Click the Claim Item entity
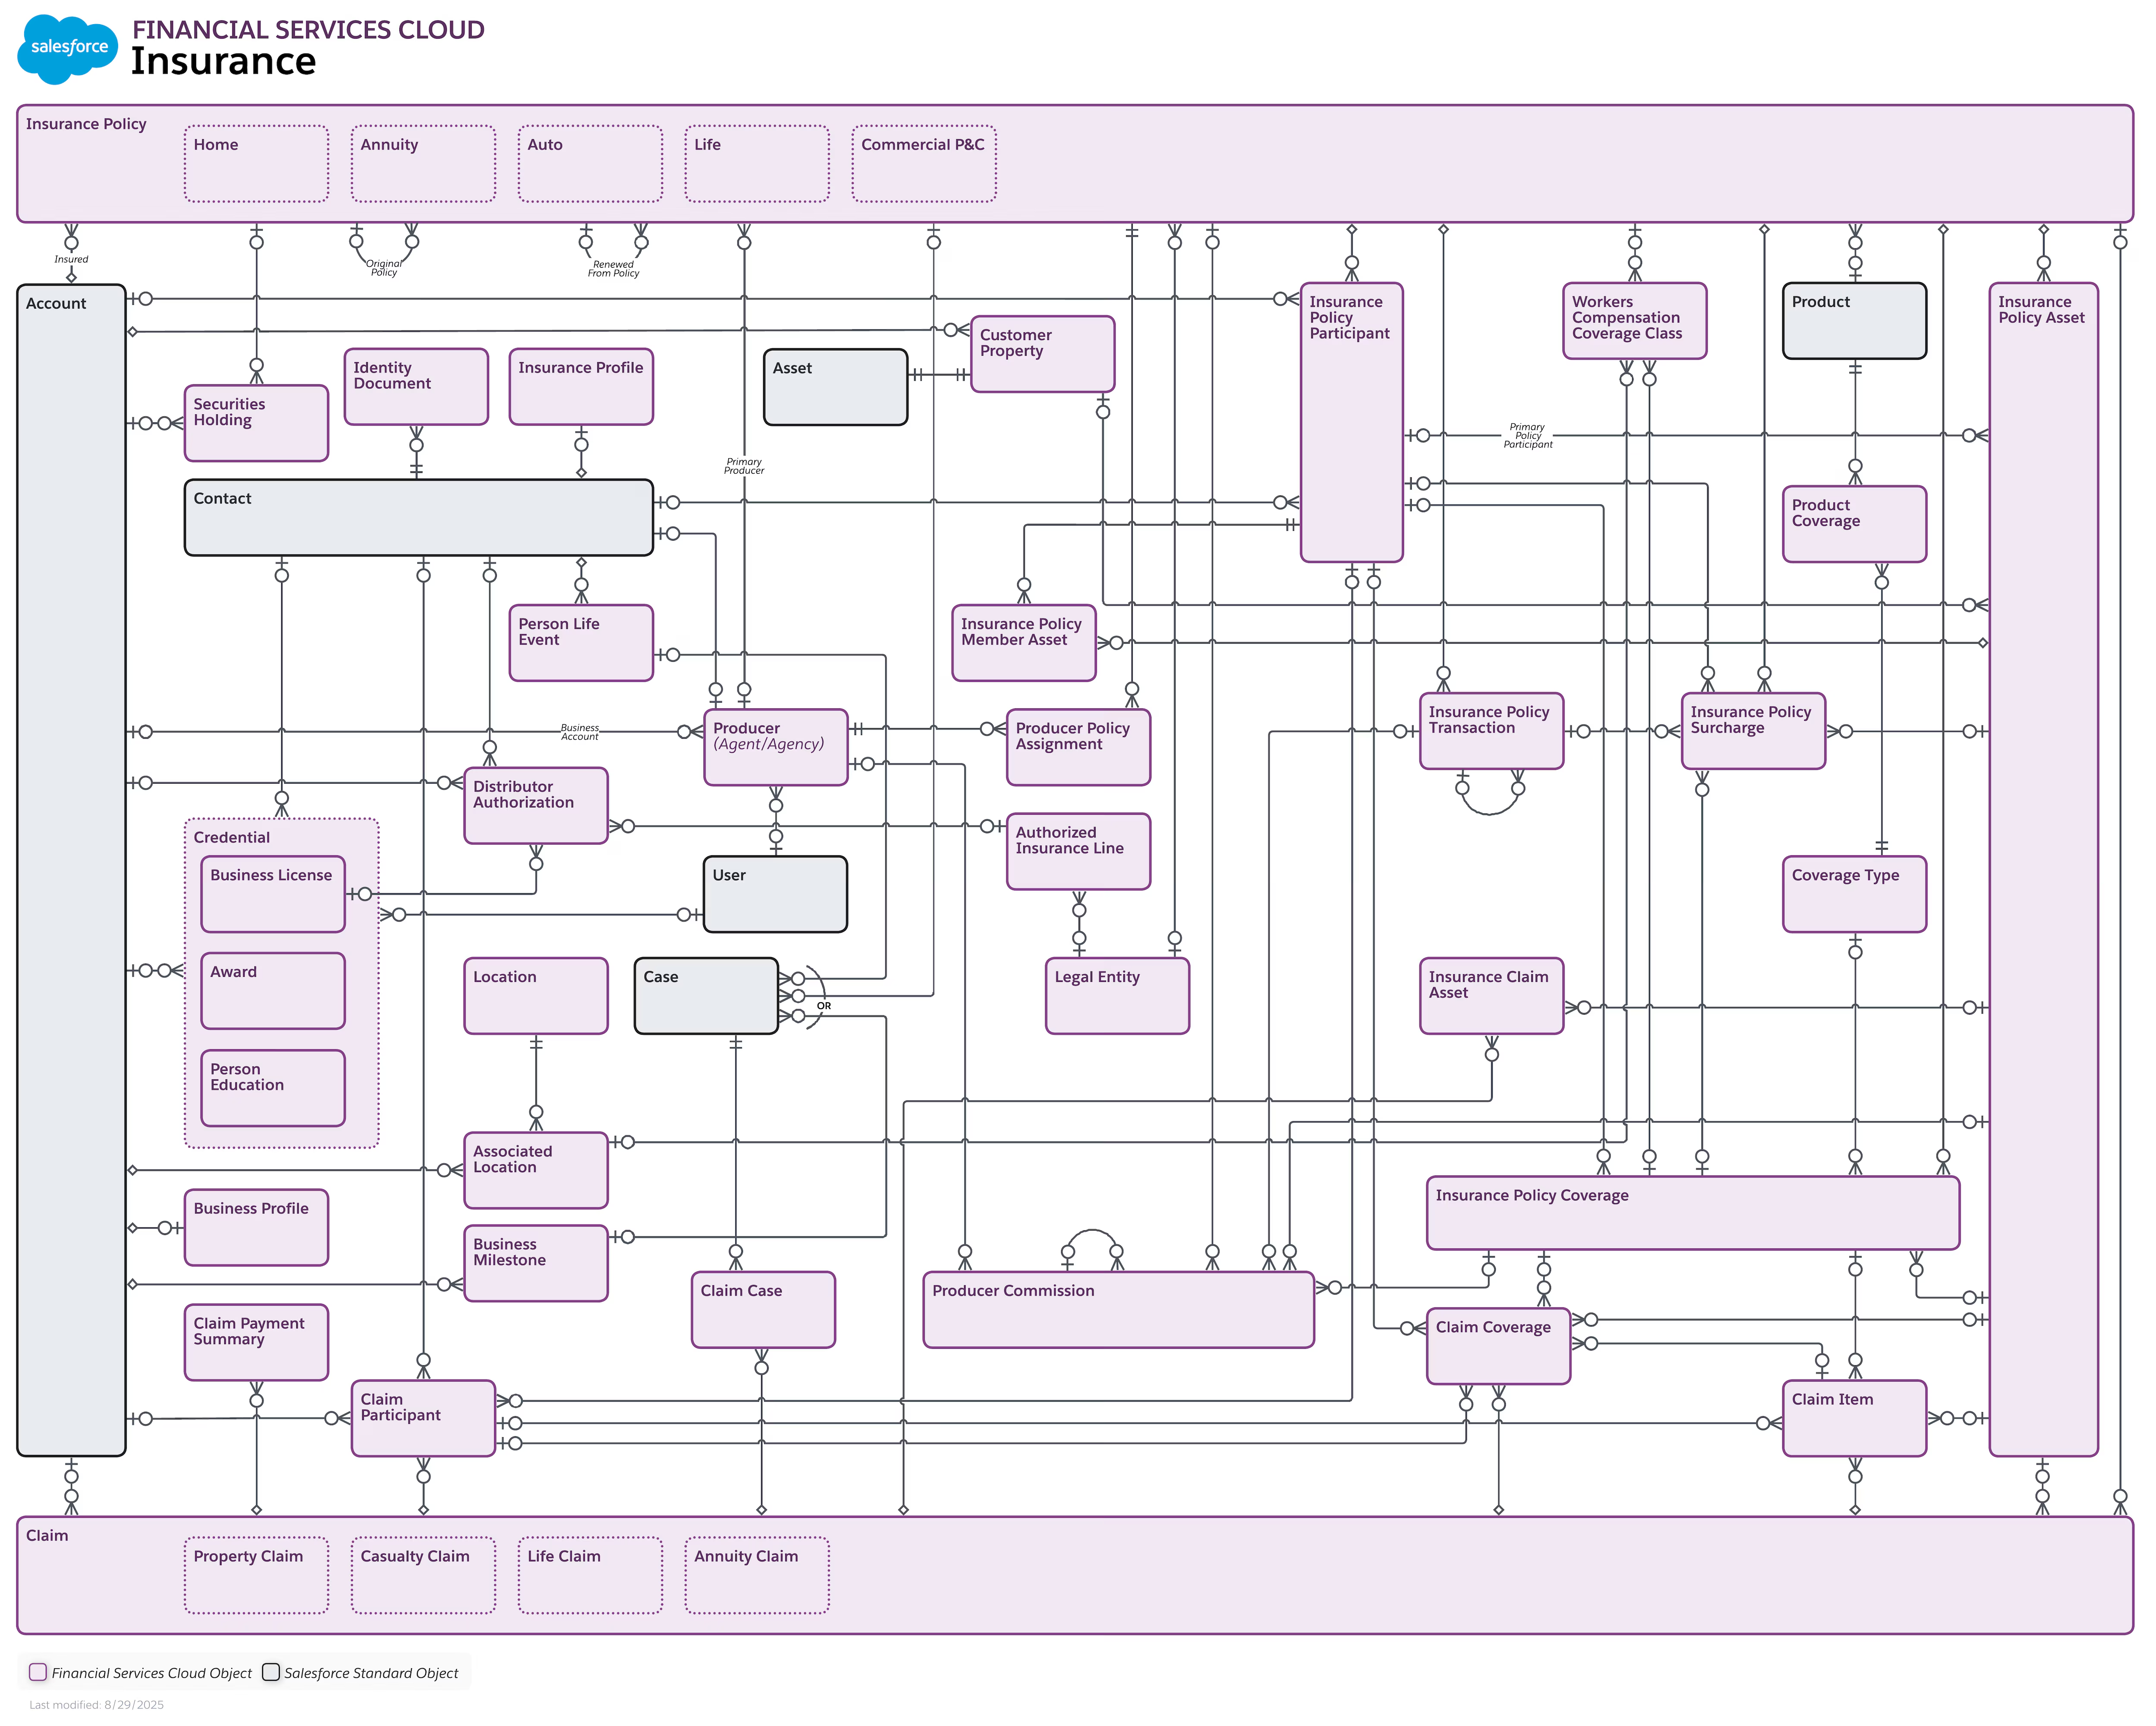Screen dimensions: 2156x1726 pos(1855,1419)
